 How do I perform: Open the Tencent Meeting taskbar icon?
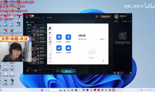(114, 90)
